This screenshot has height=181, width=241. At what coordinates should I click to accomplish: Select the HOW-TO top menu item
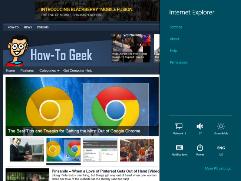click(13, 27)
